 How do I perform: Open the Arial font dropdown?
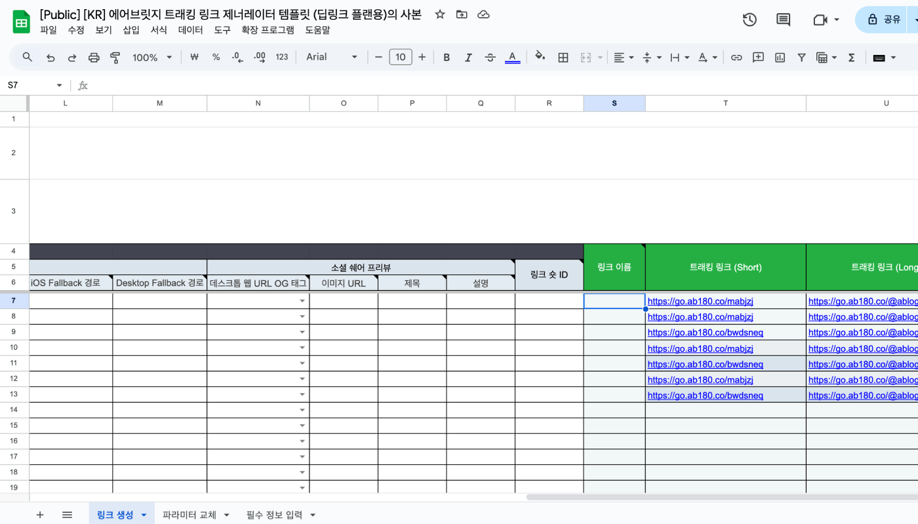(x=332, y=57)
